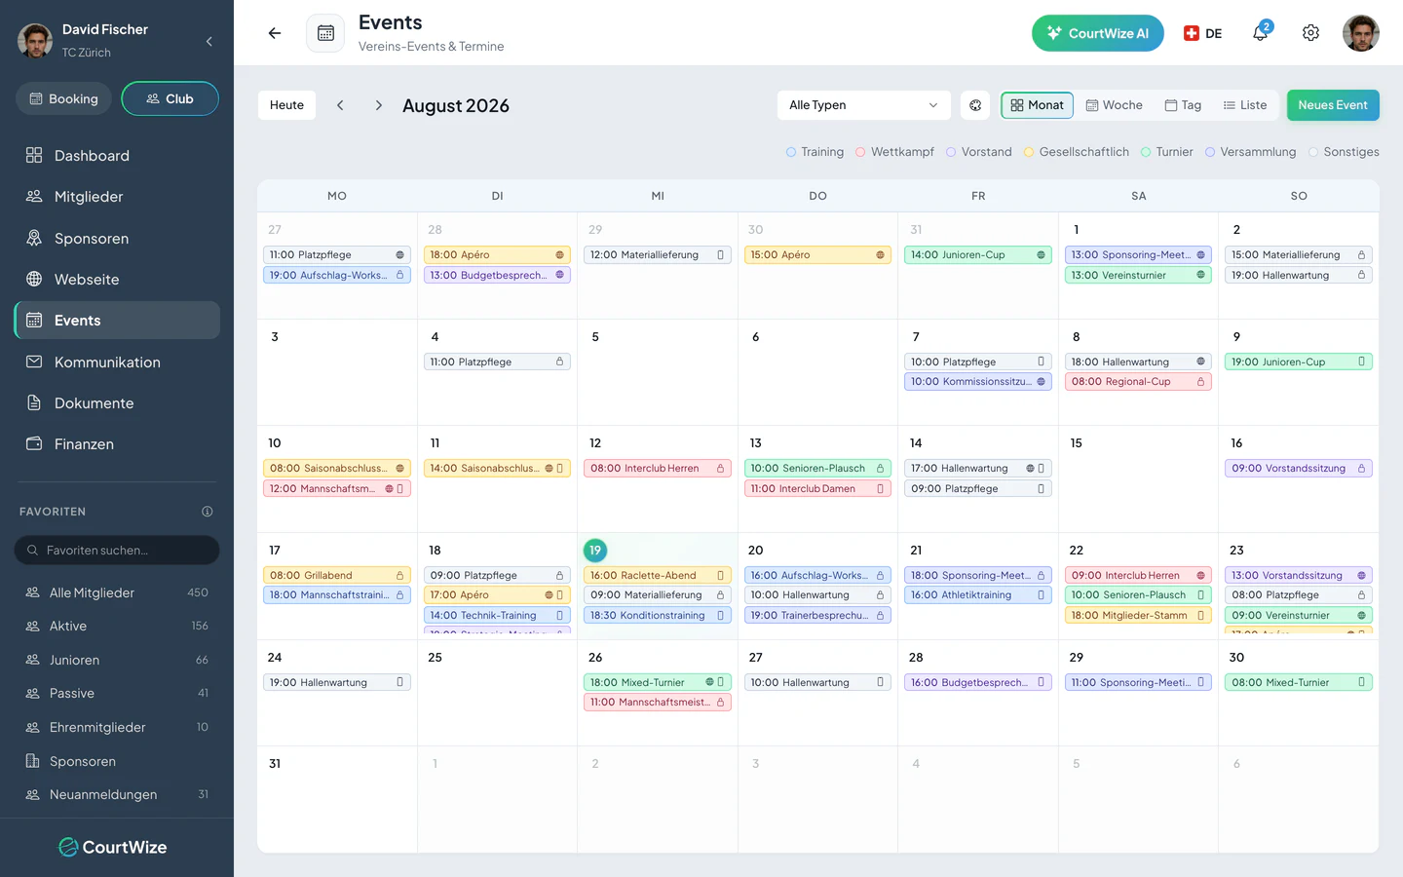This screenshot has width=1403, height=877.
Task: Click the Favoriten suchen search field
Action: [x=117, y=551]
